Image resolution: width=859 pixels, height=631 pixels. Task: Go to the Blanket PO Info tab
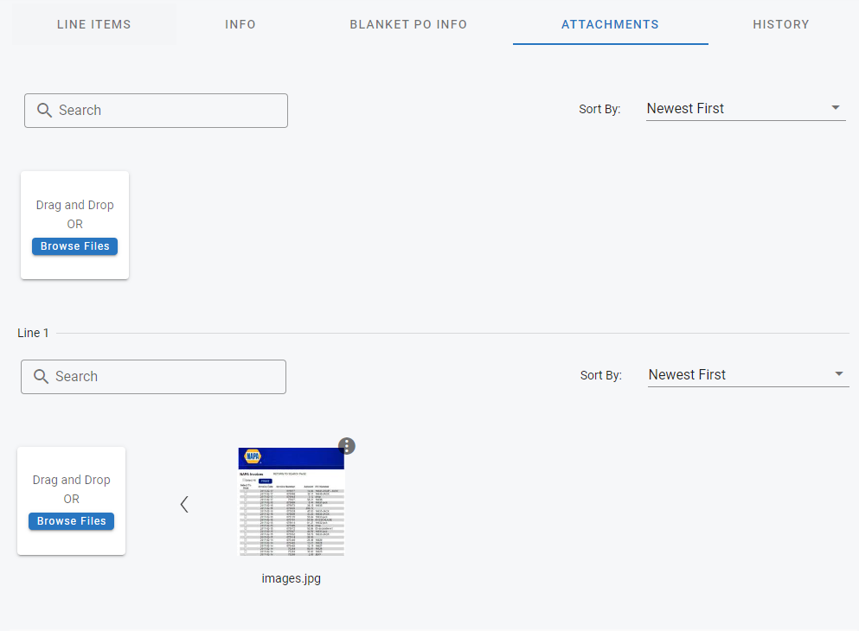pyautogui.click(x=408, y=24)
